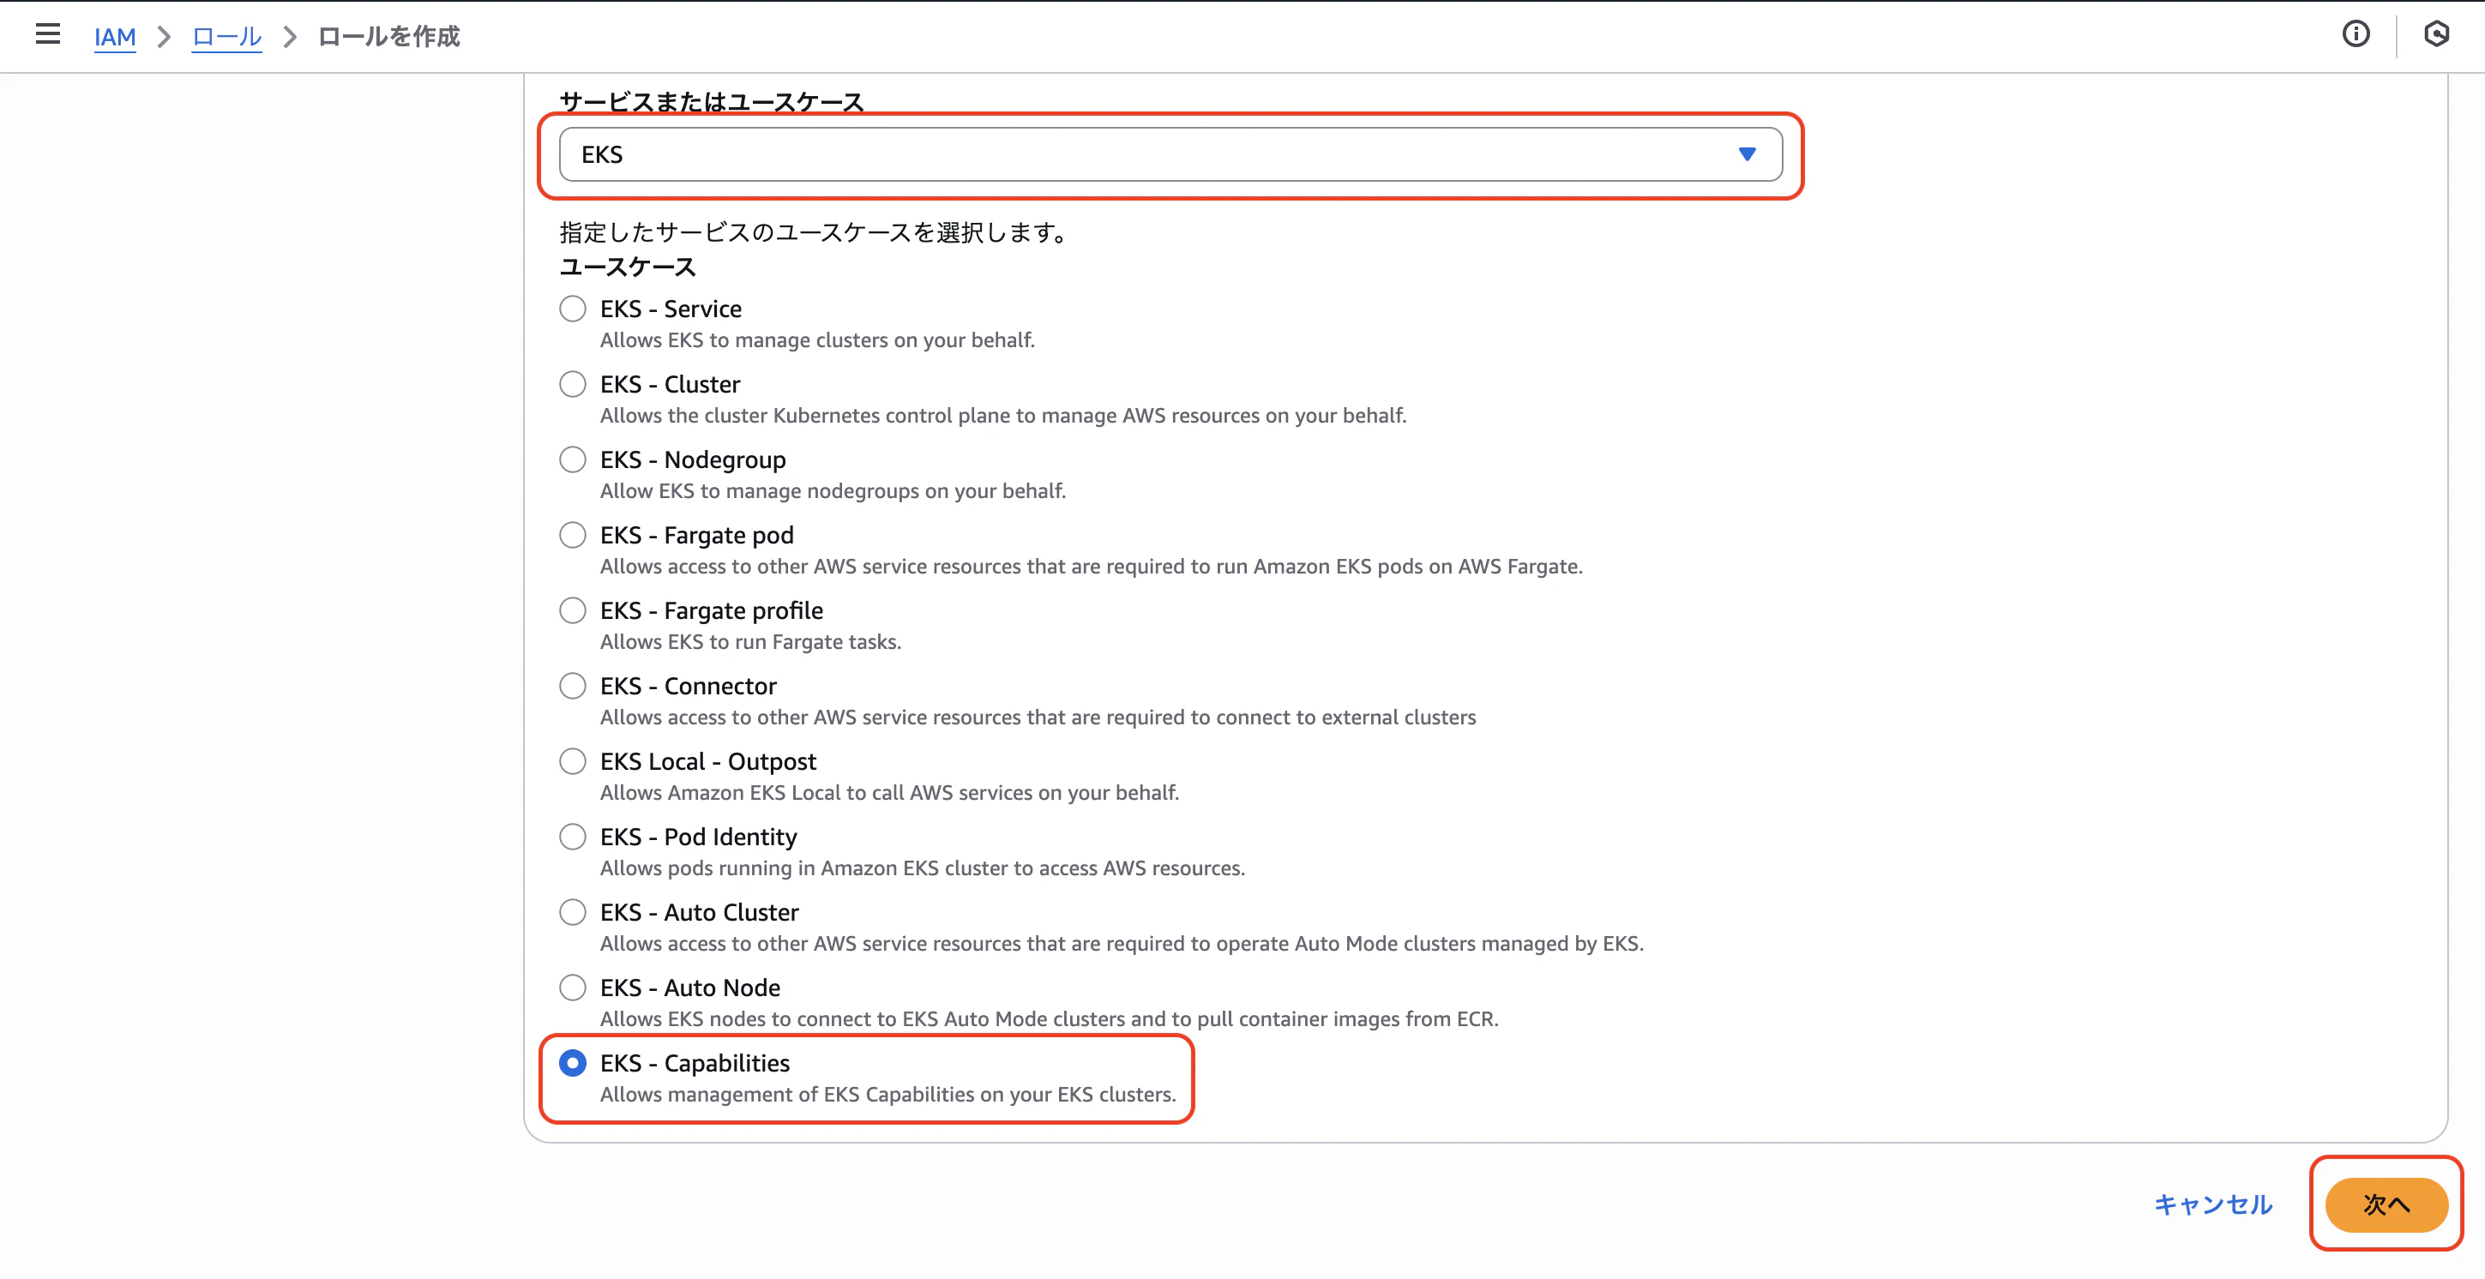
Task: Select the EKS - Auto Node use case
Action: (572, 987)
